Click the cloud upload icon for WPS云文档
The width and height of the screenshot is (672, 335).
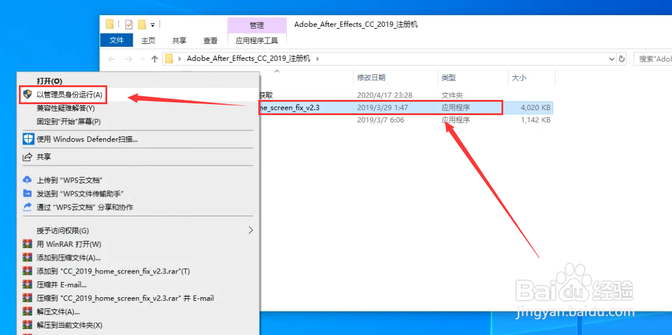click(27, 180)
